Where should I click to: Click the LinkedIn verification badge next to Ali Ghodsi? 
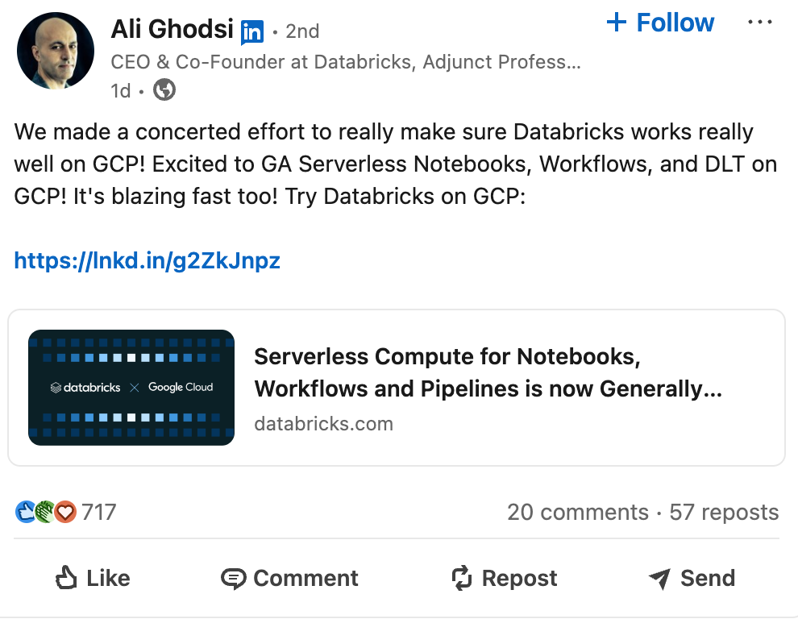(252, 30)
